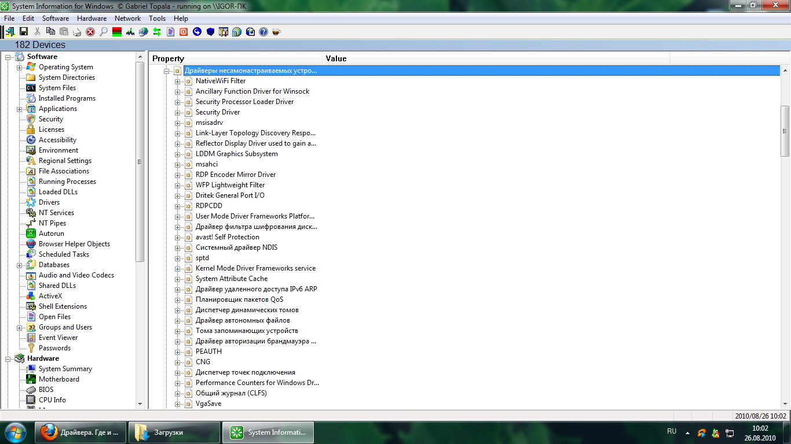Open Event Viewer in the left tree
This screenshot has height=444, width=791.
[x=58, y=338]
